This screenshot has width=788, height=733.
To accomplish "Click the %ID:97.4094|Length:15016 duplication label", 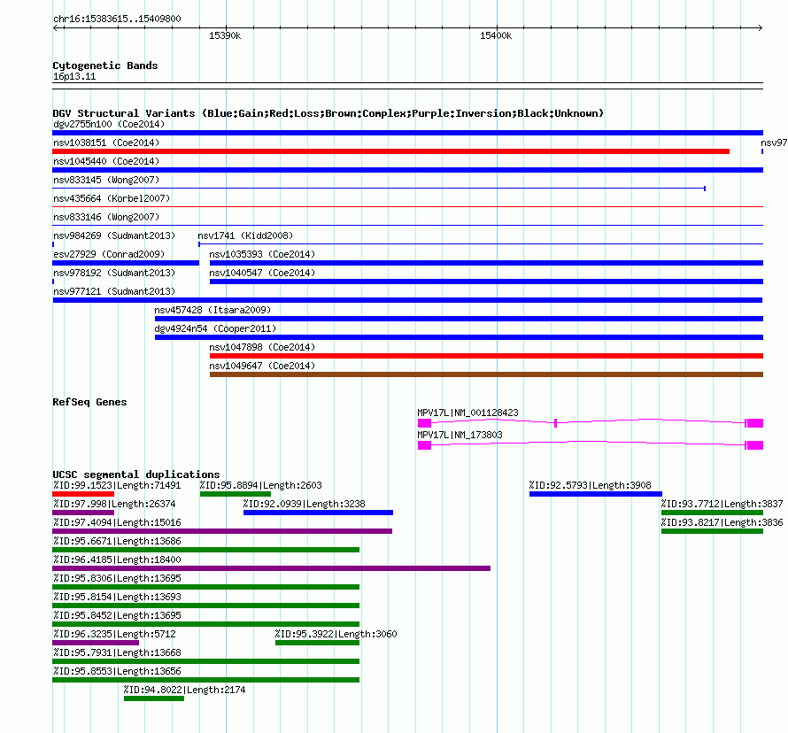I will (x=117, y=522).
